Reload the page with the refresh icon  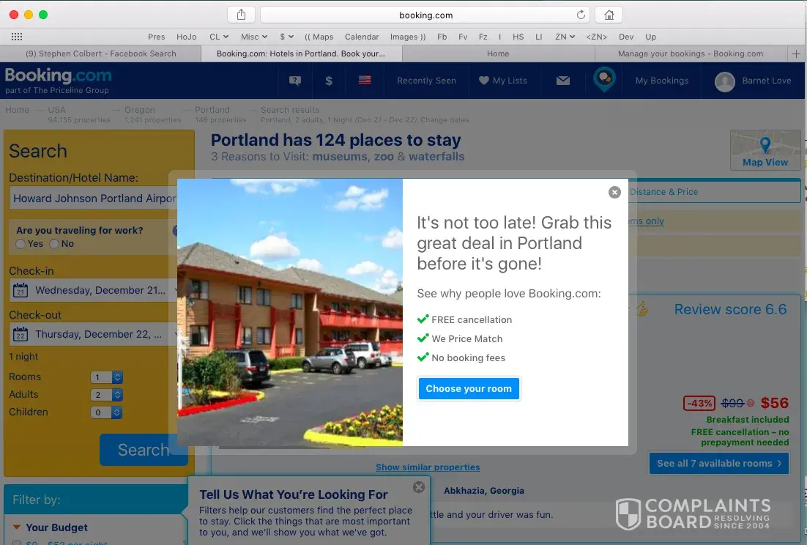581,15
